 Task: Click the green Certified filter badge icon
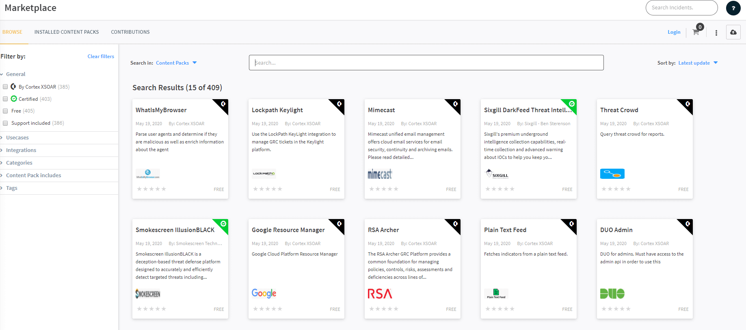pyautogui.click(x=14, y=99)
